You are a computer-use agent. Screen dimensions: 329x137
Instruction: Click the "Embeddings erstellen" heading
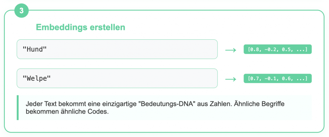click(80, 28)
